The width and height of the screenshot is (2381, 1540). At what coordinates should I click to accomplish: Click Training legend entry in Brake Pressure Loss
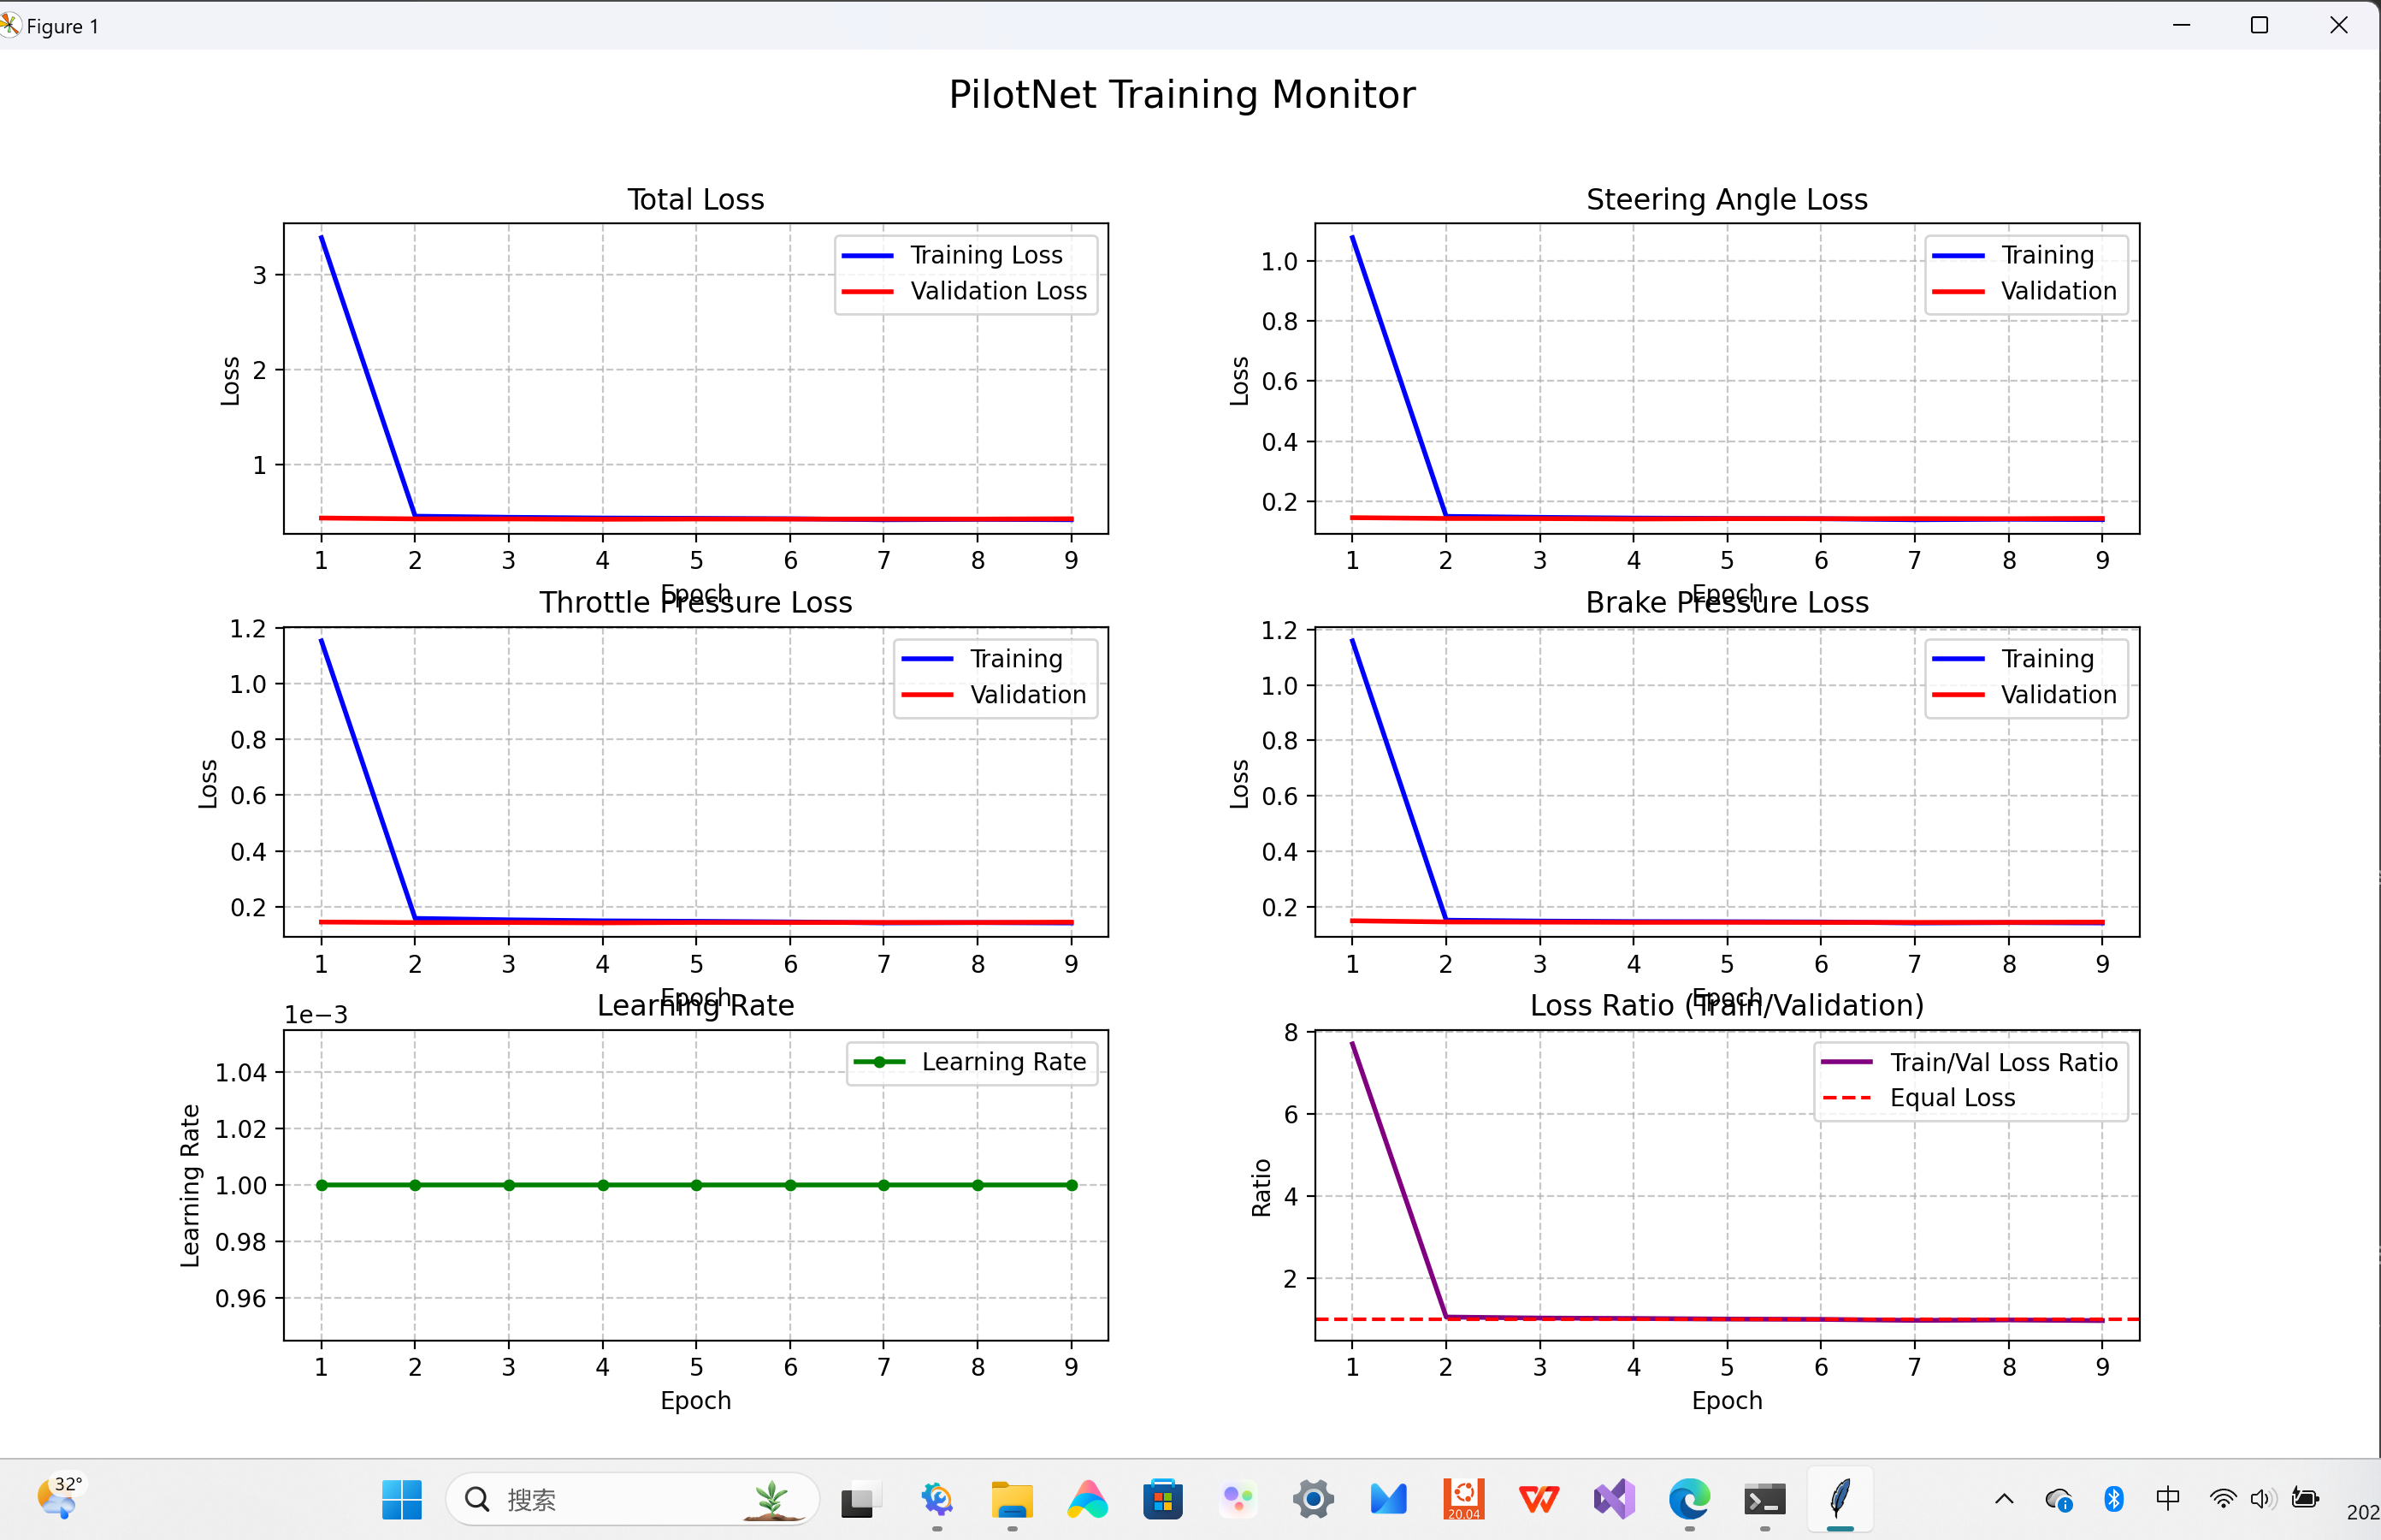click(x=2013, y=659)
